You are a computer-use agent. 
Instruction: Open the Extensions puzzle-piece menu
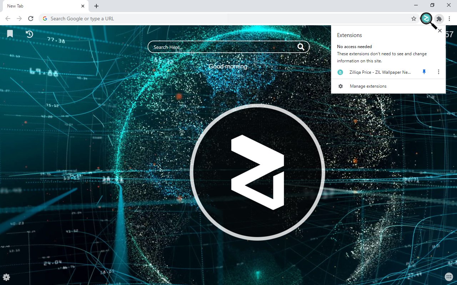[439, 19]
